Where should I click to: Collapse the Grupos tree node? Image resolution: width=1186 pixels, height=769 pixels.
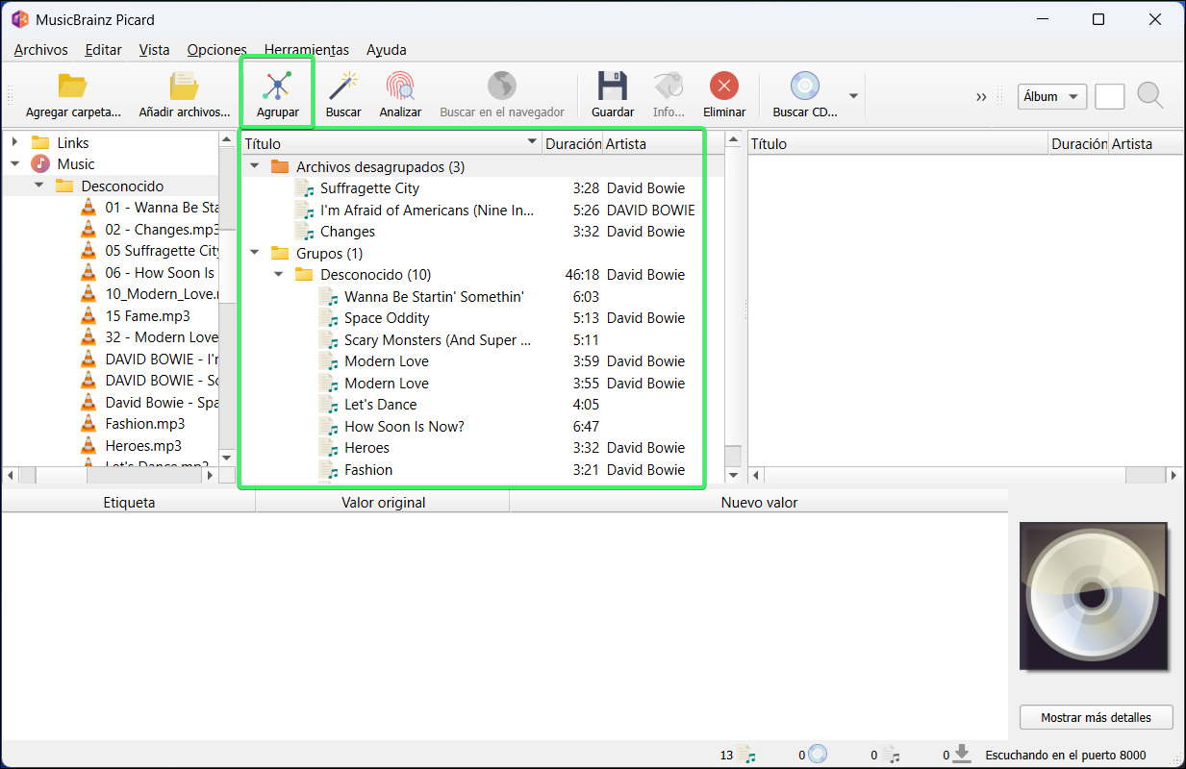click(x=255, y=253)
